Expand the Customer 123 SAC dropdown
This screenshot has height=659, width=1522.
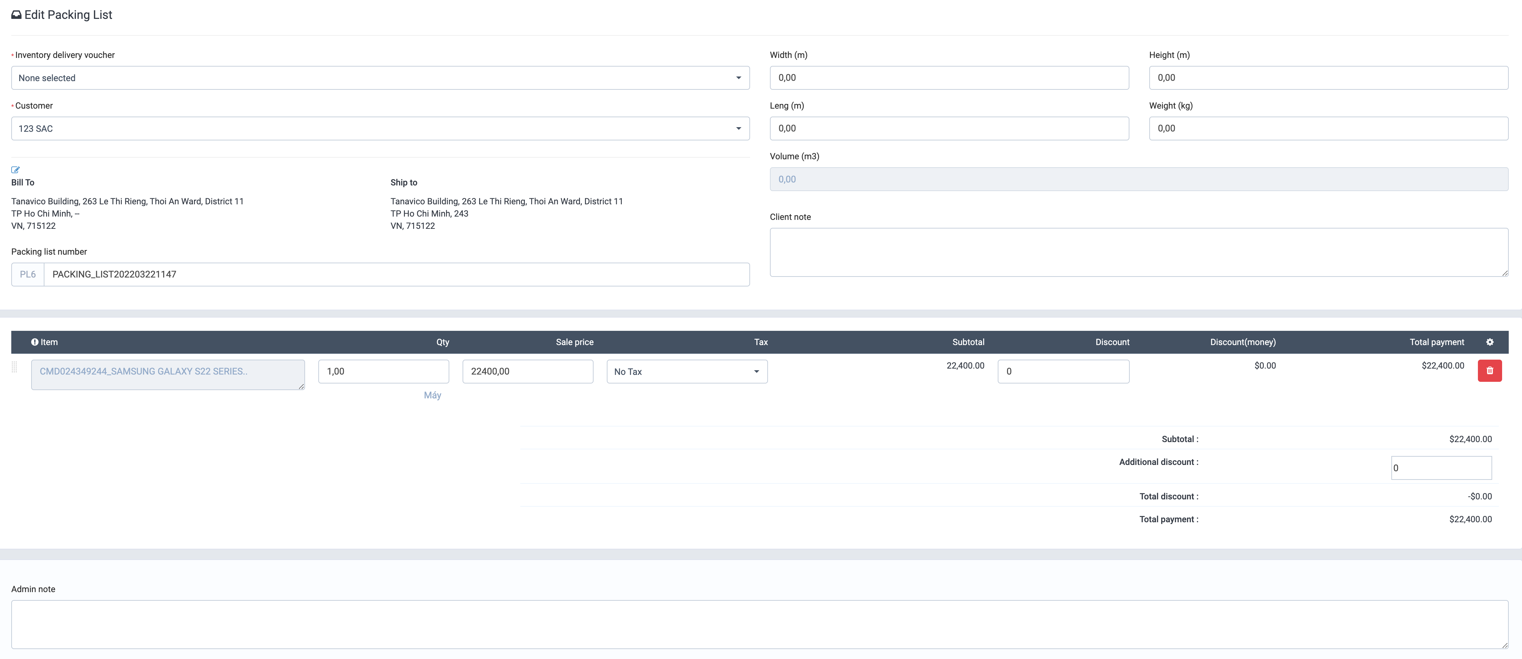(x=380, y=128)
